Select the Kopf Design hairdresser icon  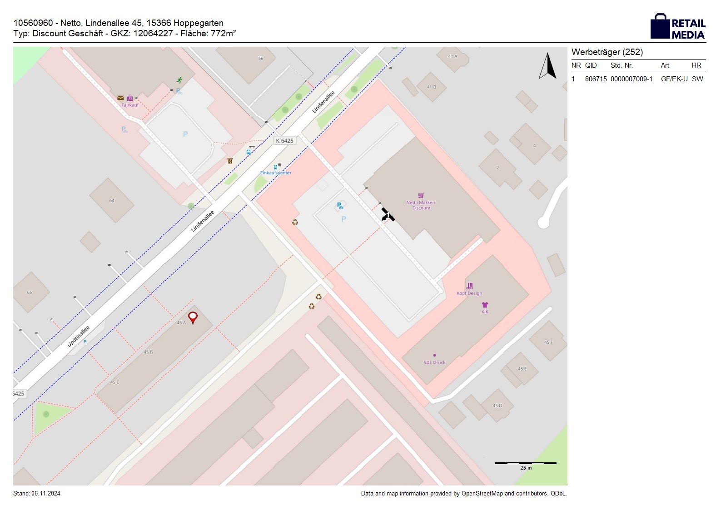(469, 286)
